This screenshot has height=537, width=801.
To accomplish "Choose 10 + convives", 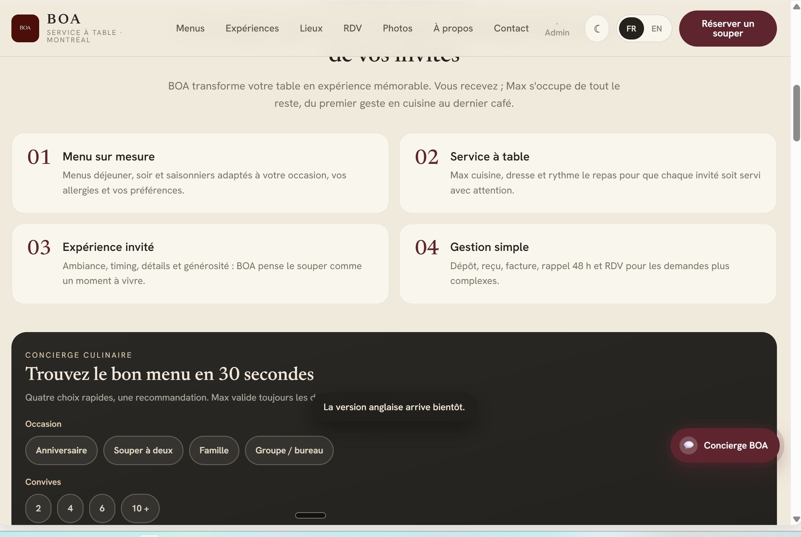I will point(140,508).
